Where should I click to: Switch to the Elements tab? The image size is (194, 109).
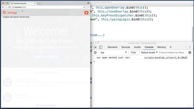click(112, 47)
